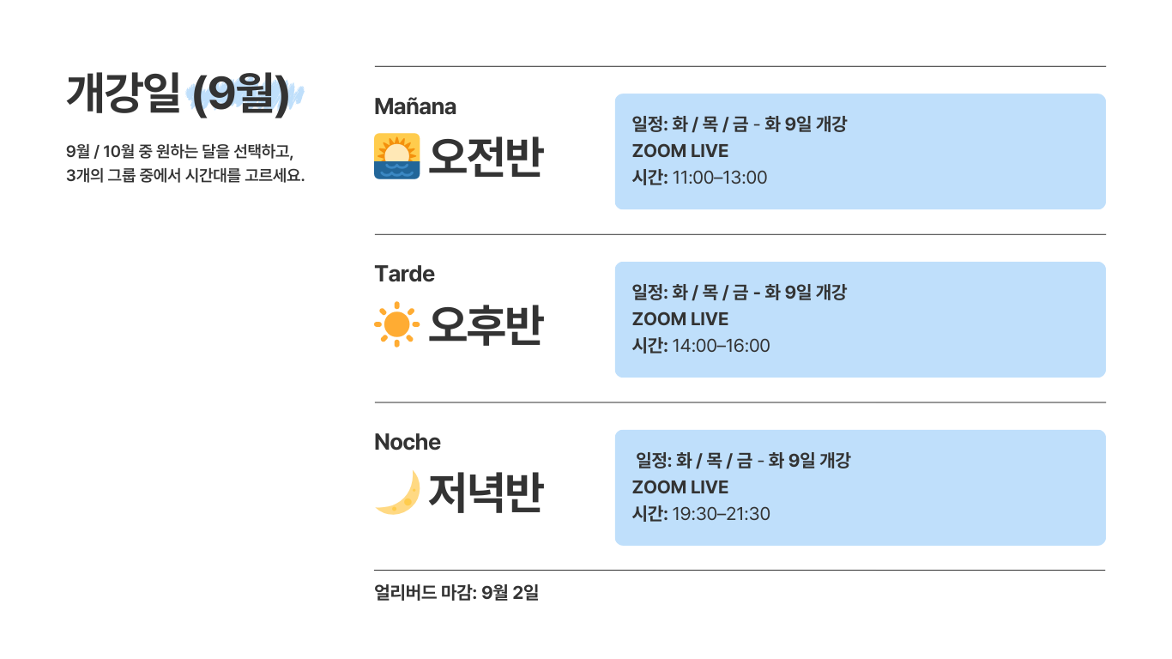Click the Noche label
The width and height of the screenshot is (1172, 659).
[x=408, y=442]
